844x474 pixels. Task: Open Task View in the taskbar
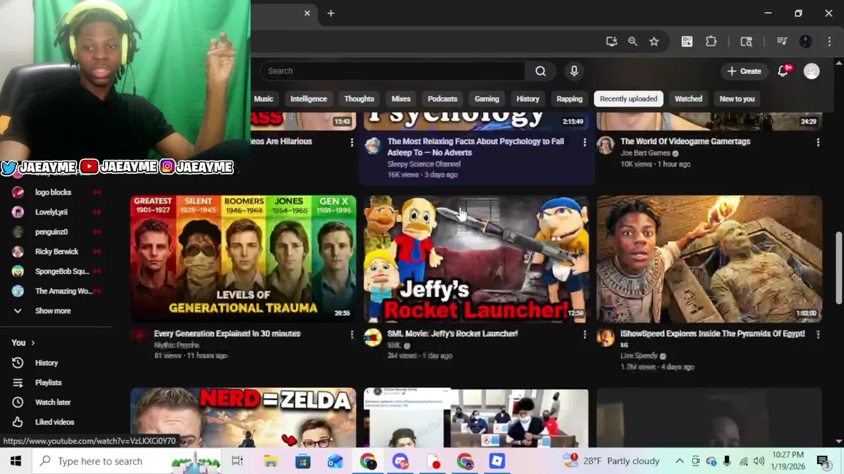click(x=237, y=461)
